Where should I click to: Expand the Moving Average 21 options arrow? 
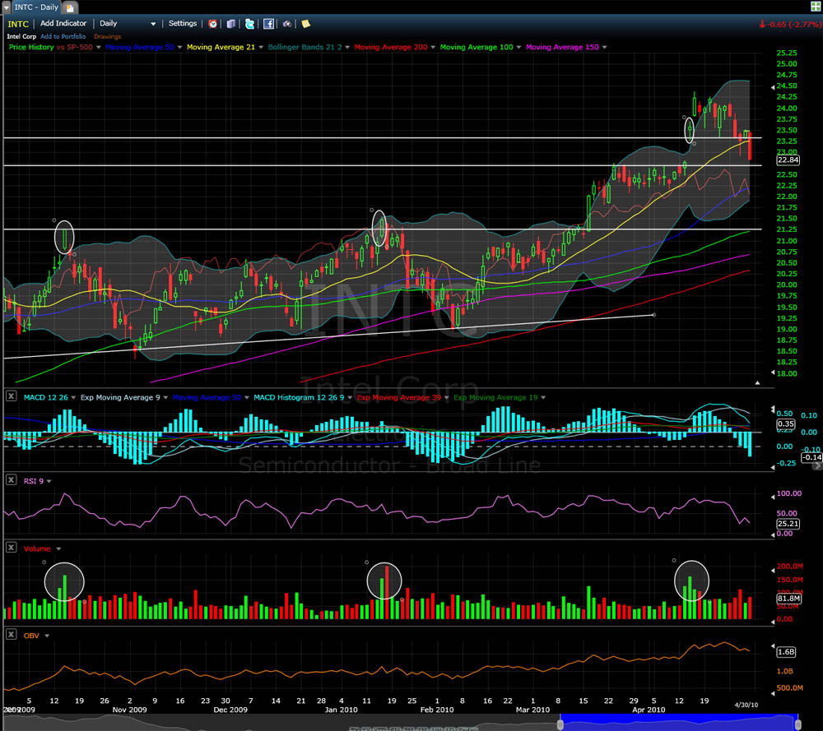[261, 48]
